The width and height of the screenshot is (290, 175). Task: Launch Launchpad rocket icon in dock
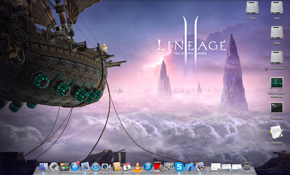pyautogui.click(x=54, y=166)
